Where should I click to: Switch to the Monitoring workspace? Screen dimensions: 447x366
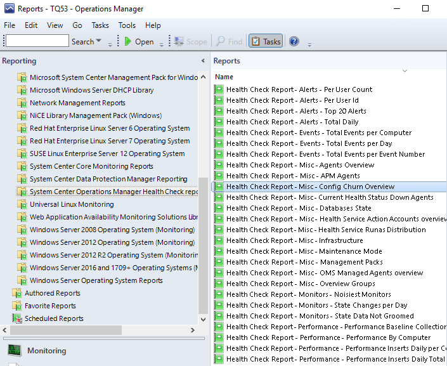pos(47,351)
